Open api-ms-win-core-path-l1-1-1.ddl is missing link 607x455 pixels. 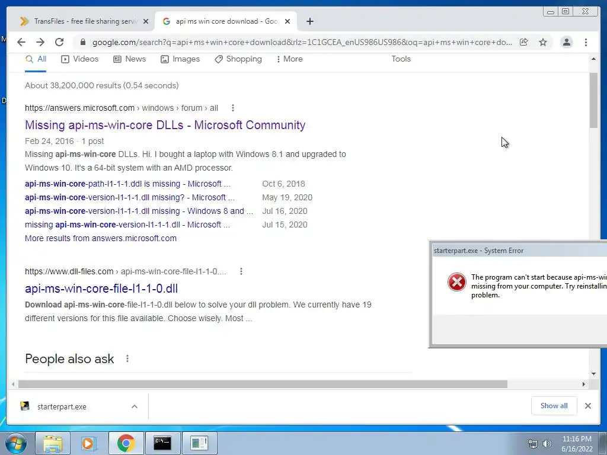127,184
